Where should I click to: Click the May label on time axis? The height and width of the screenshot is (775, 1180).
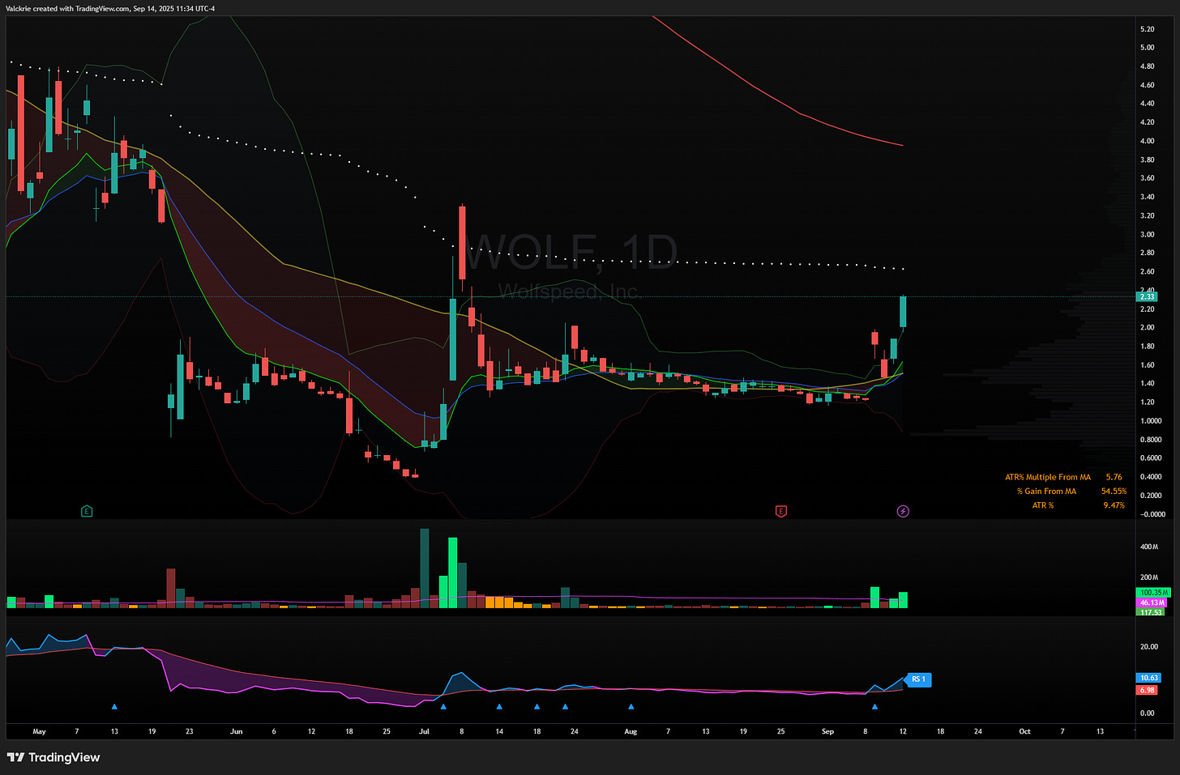pyautogui.click(x=39, y=731)
